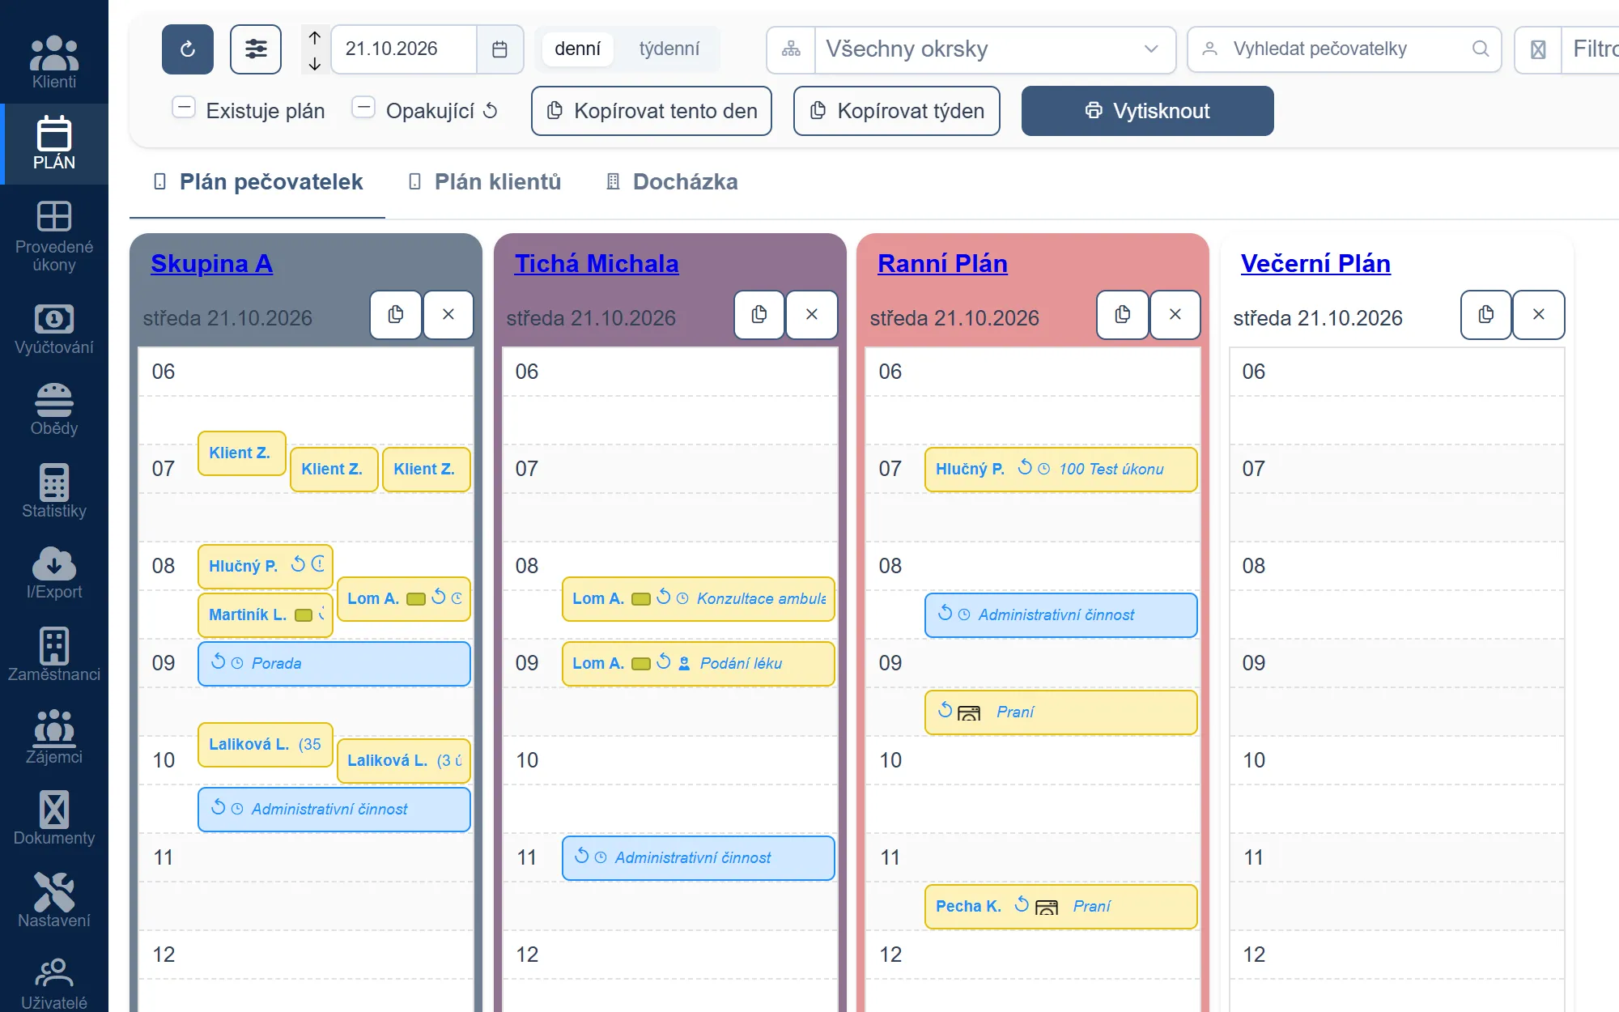Switch to Docházka tab

pos(672,182)
